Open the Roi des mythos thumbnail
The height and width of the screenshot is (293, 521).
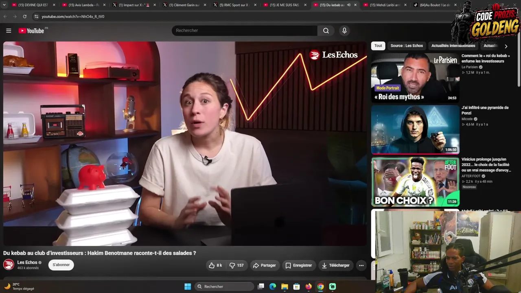pyautogui.click(x=415, y=78)
